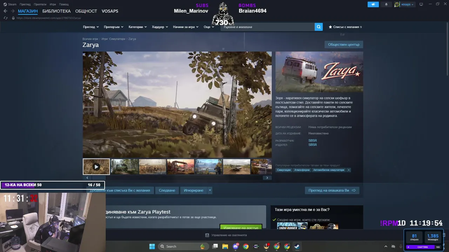
Task: Open the announcements megaphone button
Action: [373, 4]
